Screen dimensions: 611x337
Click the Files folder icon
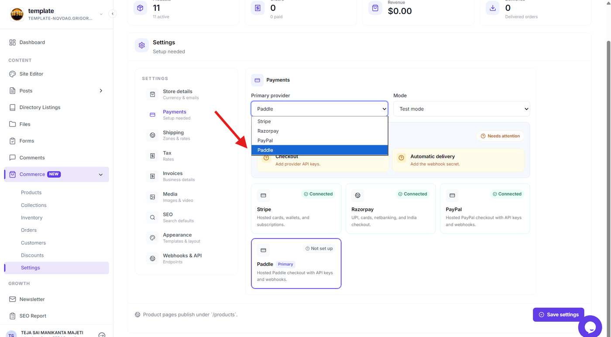click(12, 124)
